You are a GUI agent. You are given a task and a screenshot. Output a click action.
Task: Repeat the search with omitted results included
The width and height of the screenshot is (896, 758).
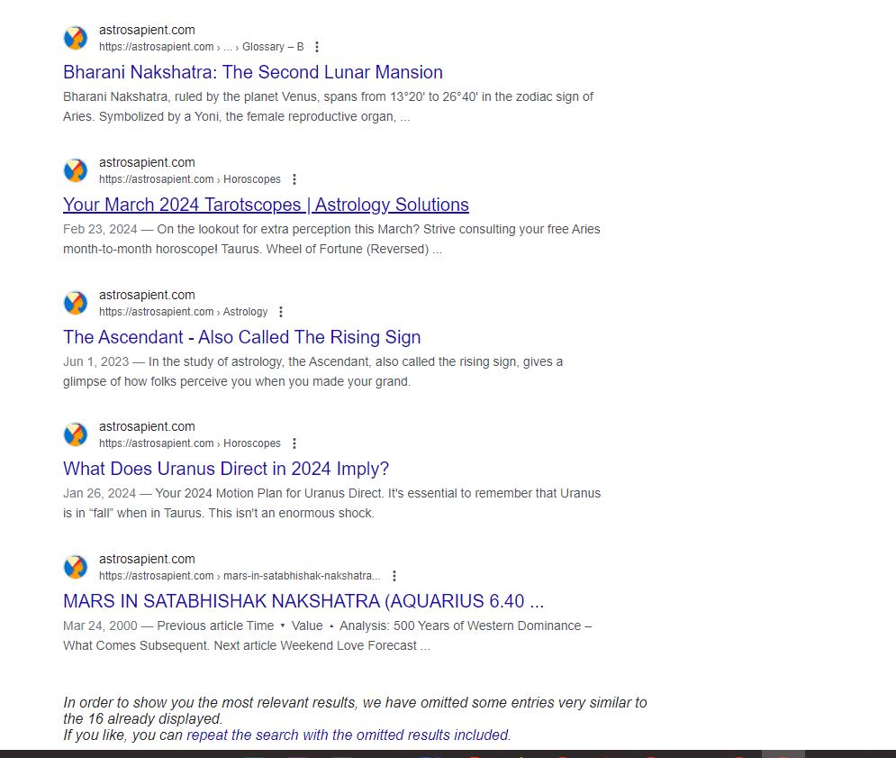pyautogui.click(x=348, y=735)
